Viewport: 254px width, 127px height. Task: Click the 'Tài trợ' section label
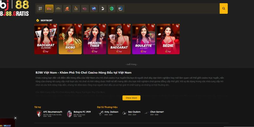pyautogui.click(x=37, y=107)
